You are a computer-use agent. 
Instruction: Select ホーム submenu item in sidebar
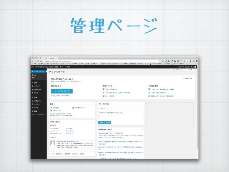tap(34, 75)
